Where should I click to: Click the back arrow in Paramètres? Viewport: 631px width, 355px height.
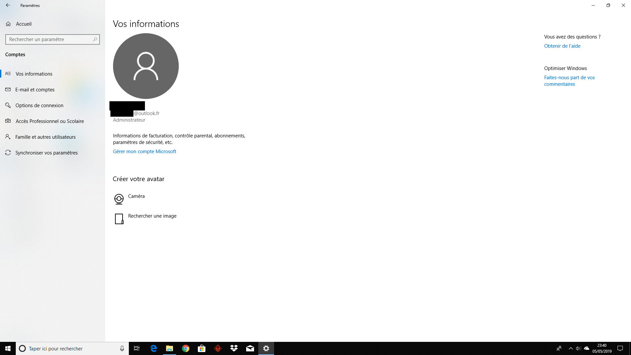[8, 5]
